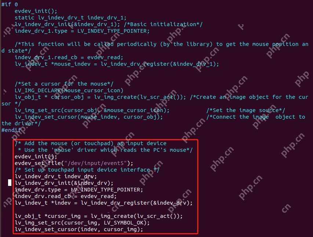Click the static lv_indev_drv_t indev_drv_1 declaration
Viewport: 313px width, 237px height.
tap(70, 18)
